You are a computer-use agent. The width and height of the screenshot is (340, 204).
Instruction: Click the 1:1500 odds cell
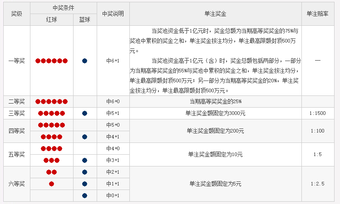[318, 113]
